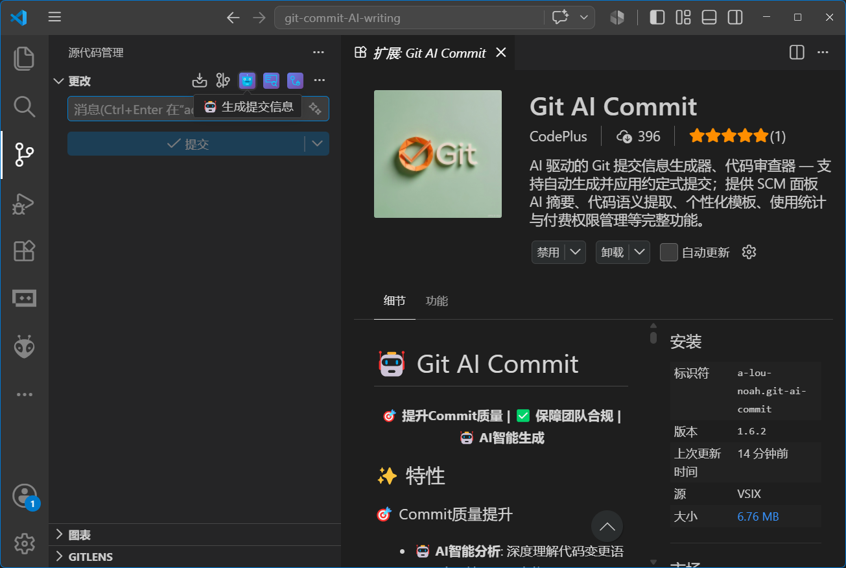
Task: Open the PlatformIO alien icon view
Action: [24, 346]
